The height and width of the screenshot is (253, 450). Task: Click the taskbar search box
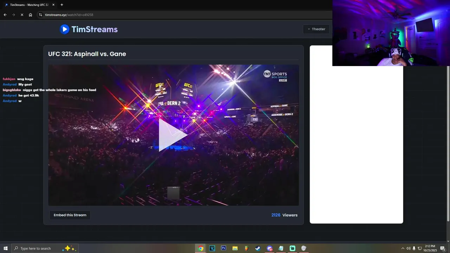[x=45, y=248]
